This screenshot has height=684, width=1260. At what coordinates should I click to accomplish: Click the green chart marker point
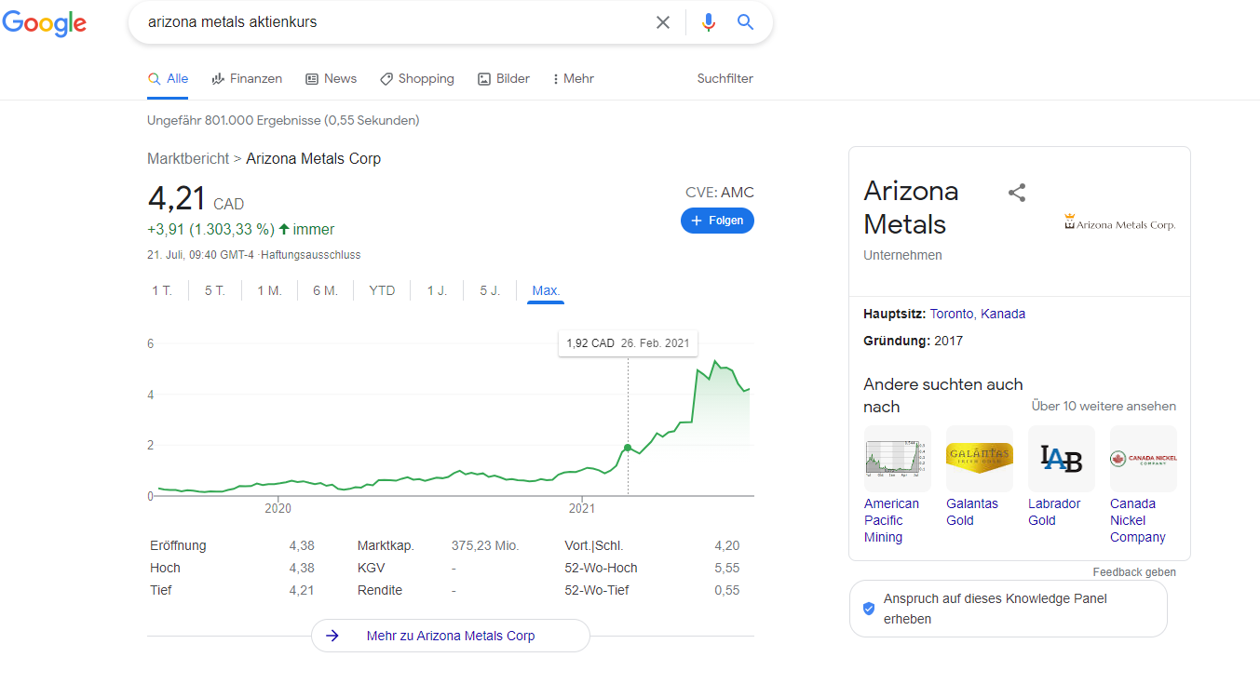628,449
